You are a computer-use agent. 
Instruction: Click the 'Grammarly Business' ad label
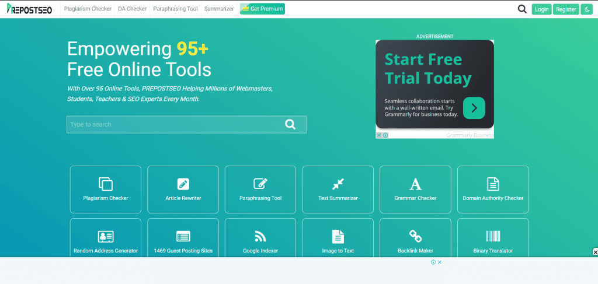coord(470,135)
